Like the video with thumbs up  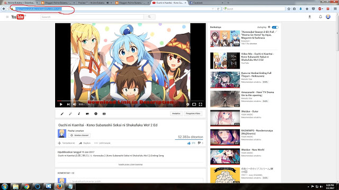(189, 143)
